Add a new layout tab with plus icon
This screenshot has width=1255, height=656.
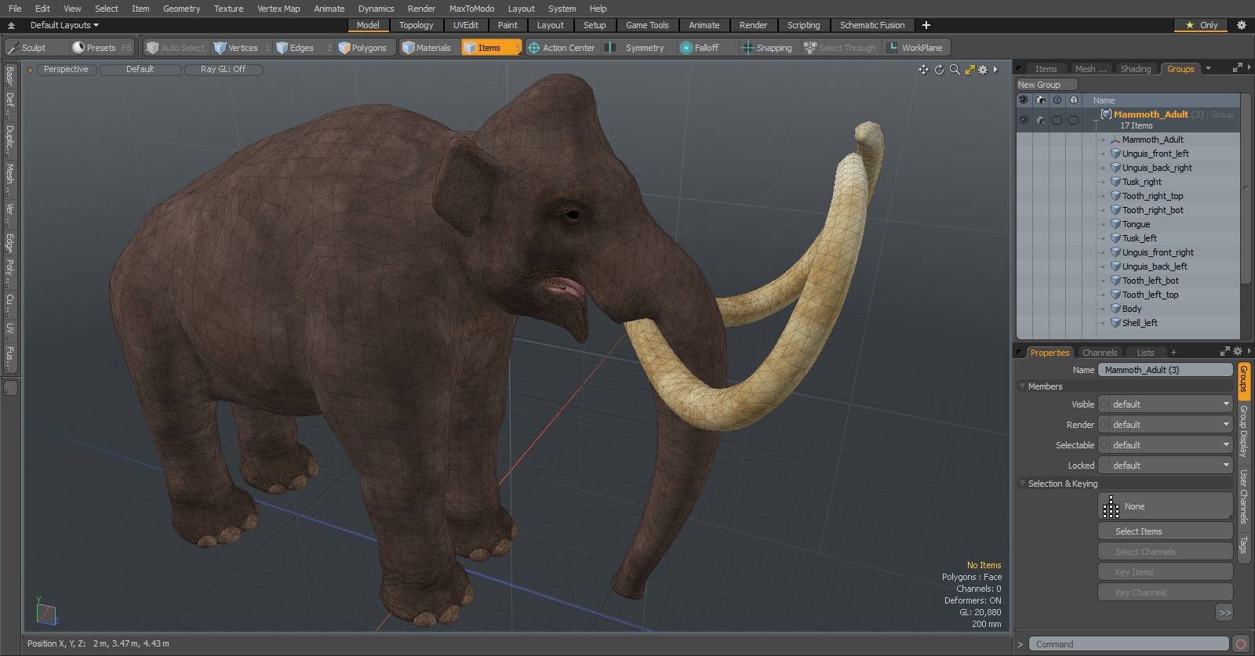coord(926,25)
